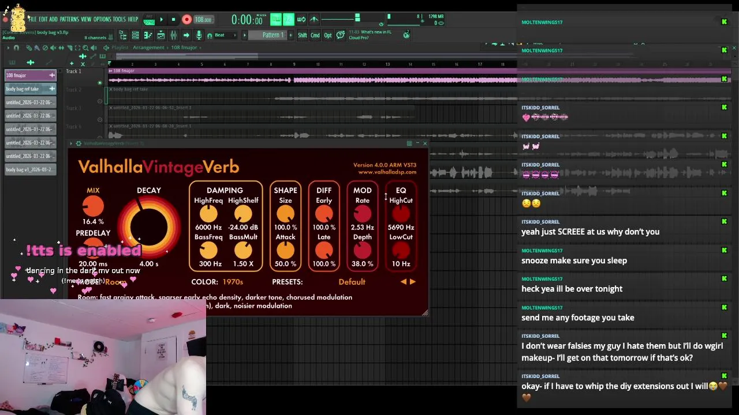
Task: Select body bag ref take in picker
Action: [30, 89]
